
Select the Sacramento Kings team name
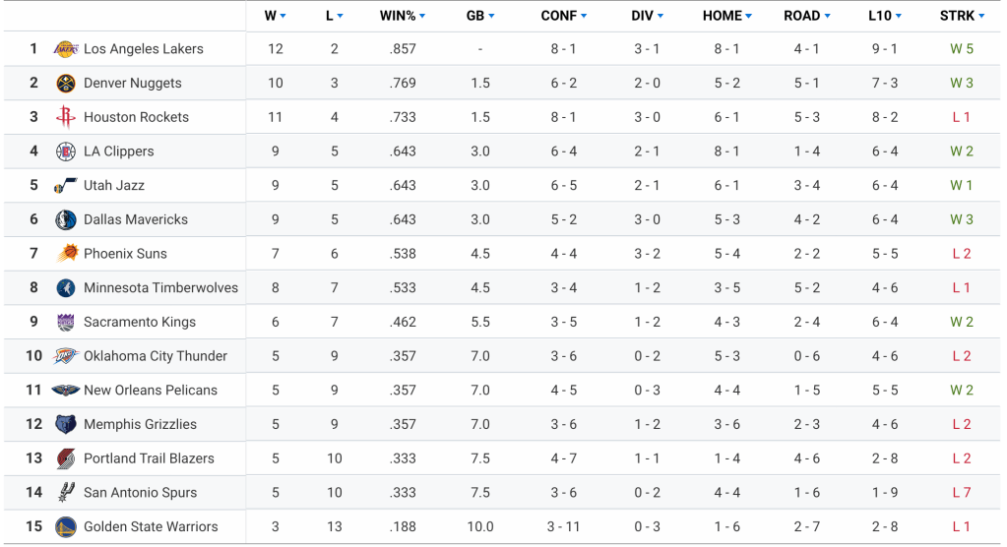click(139, 322)
